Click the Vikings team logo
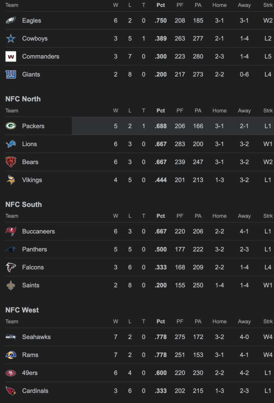274x403 pixels. coord(11,180)
